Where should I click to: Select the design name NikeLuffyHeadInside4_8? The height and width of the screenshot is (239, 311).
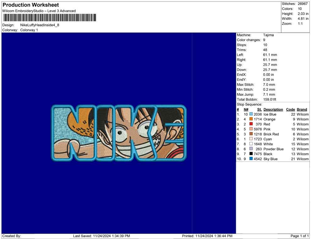(40, 25)
